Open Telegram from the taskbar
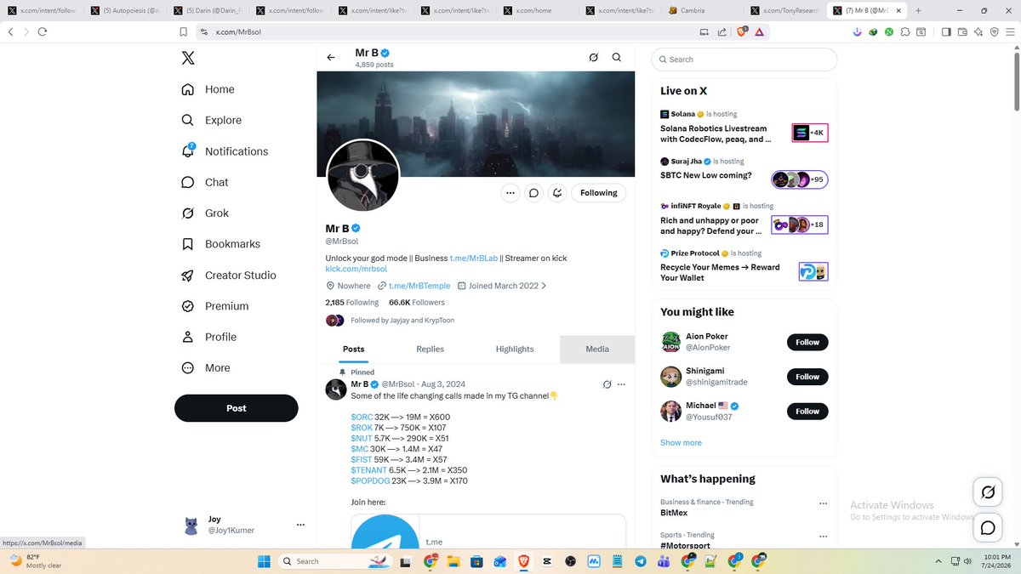Viewport: 1021px width, 574px height. (640, 561)
